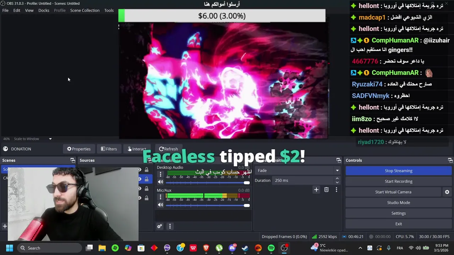Show hidden system tray icons chevron
454x255 pixels.
pos(360,248)
